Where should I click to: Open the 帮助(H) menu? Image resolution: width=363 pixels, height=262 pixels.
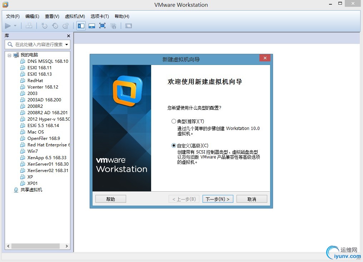pos(122,16)
